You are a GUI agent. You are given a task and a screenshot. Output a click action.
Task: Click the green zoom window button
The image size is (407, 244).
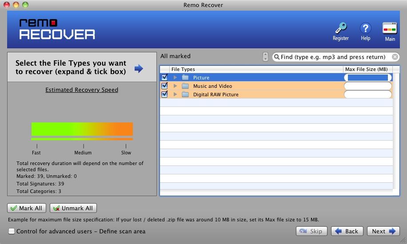coord(25,5)
